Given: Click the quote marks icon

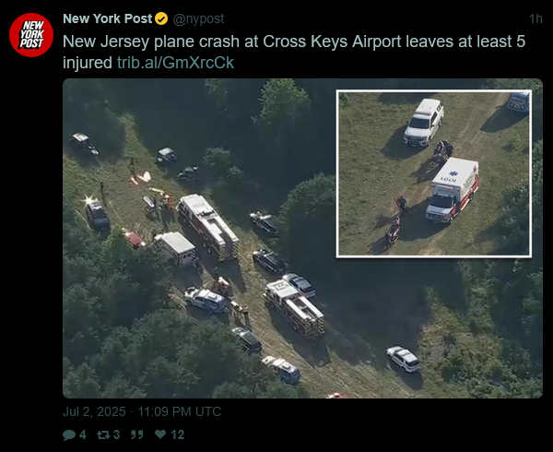Looking at the screenshot, I should pyautogui.click(x=136, y=434).
